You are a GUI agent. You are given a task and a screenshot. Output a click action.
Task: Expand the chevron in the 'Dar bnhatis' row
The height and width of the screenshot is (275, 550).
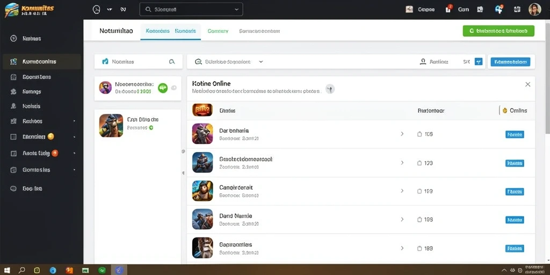(402, 134)
